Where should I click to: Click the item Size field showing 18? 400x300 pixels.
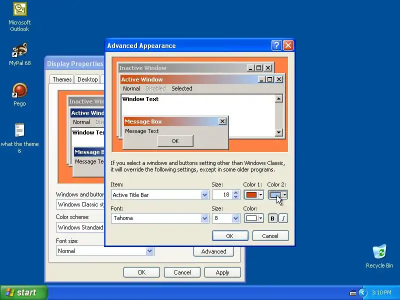[222, 195]
